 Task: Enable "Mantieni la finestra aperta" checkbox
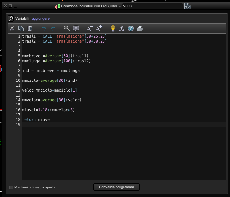click(11, 187)
